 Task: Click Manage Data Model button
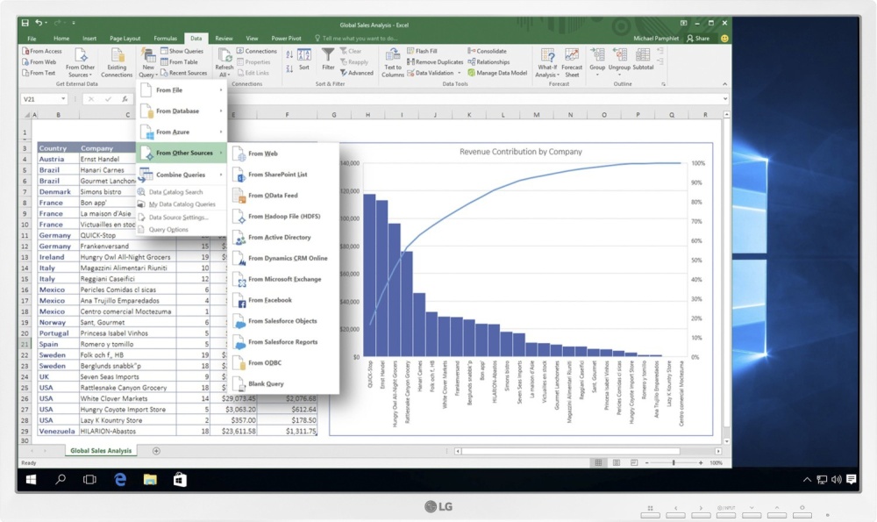[497, 73]
